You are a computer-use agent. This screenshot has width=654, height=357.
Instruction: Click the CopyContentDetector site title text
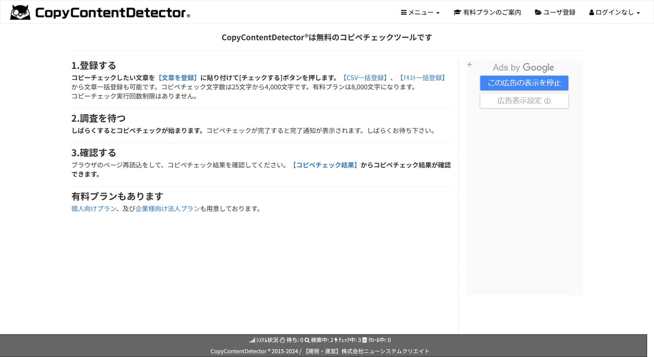click(x=112, y=13)
